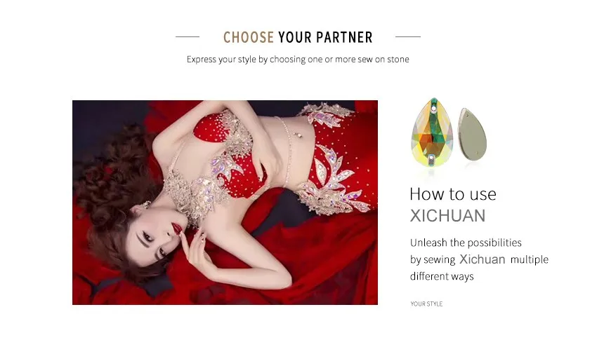This screenshot has width=597, height=354.
Task: Click the 'YOUR STYLE' small label
Action: point(426,304)
